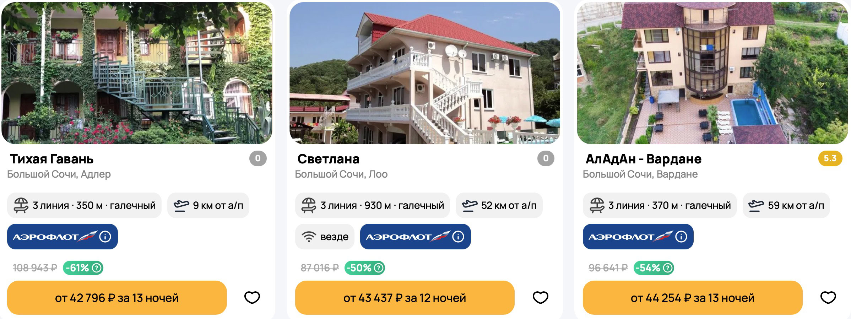Open the Светлана hotel photo
Screen dimensions: 851x319
[x=425, y=73]
